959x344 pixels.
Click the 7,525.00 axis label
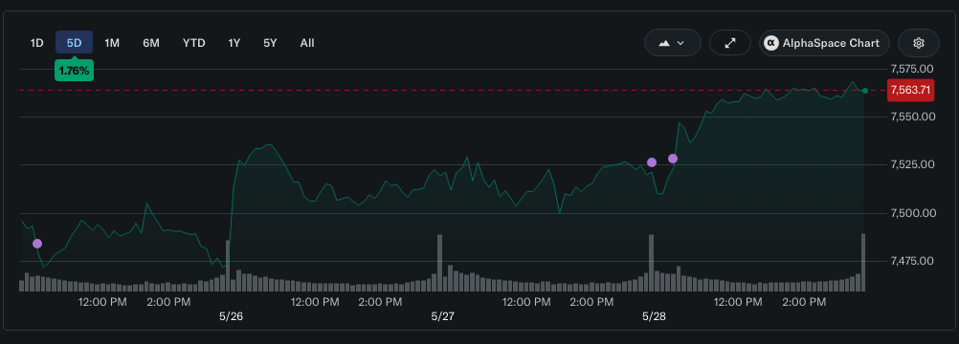click(913, 164)
